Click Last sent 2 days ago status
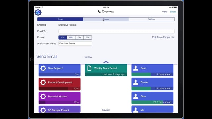The height and width of the screenshot is (119, 212). click(114, 74)
